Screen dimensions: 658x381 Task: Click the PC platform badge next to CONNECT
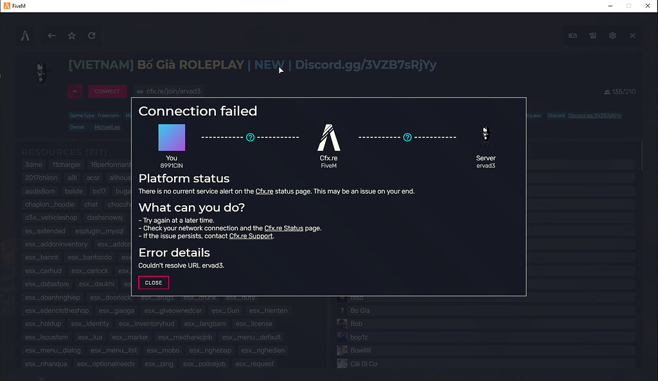[x=75, y=91]
